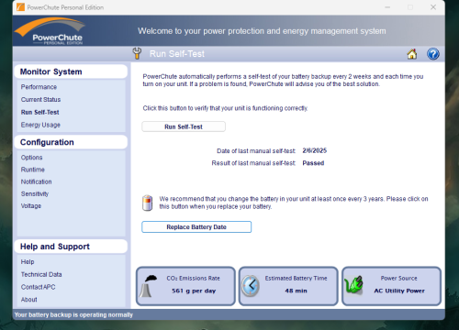Click the battery replacement icon

(148, 203)
